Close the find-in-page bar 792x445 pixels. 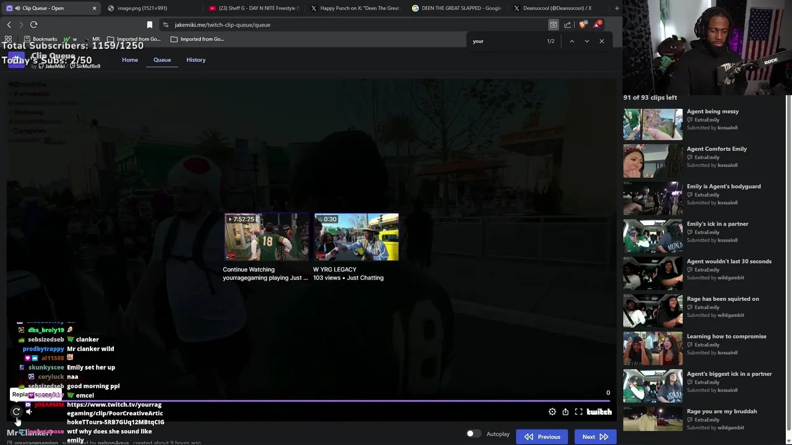tap(601, 41)
